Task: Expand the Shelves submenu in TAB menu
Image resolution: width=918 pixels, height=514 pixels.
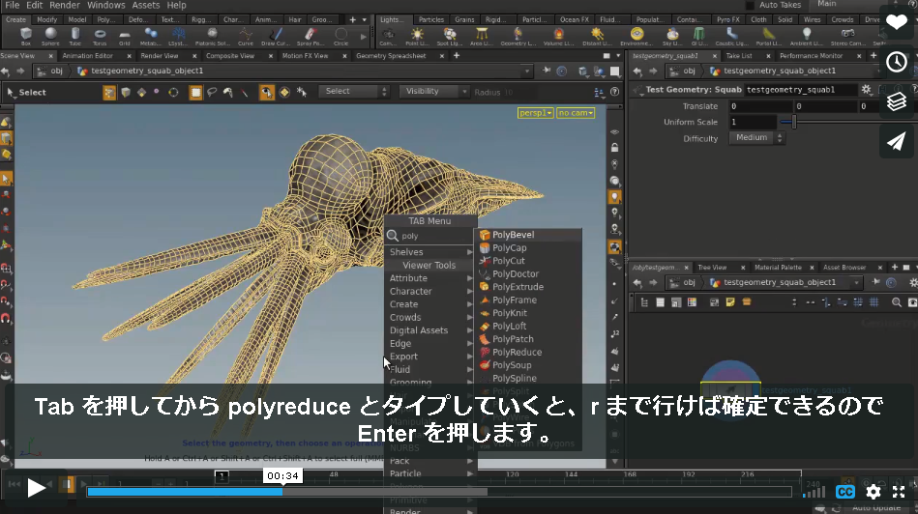Action: click(430, 252)
